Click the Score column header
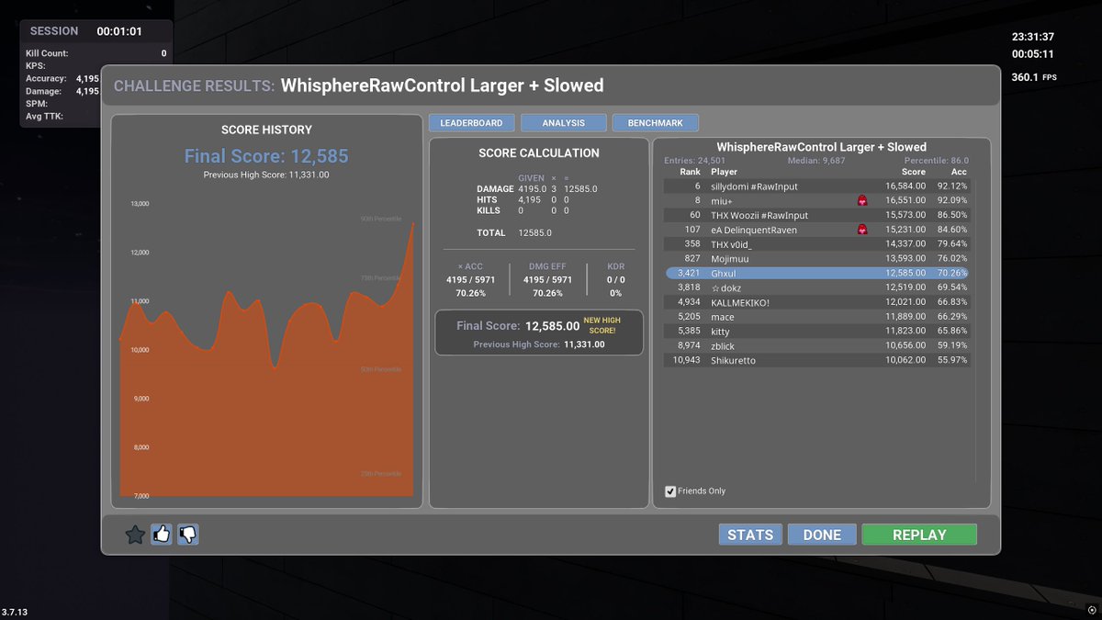 point(914,172)
